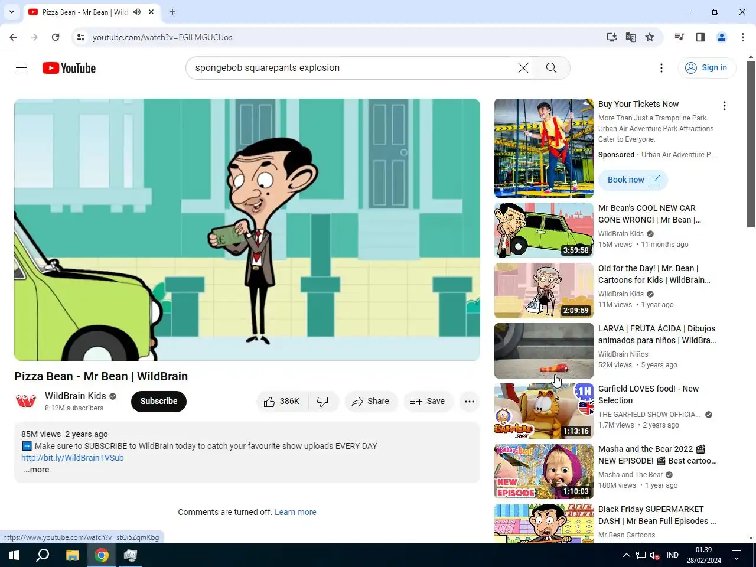756x567 pixels.
Task: Click the video player to pause
Action: pyautogui.click(x=247, y=230)
